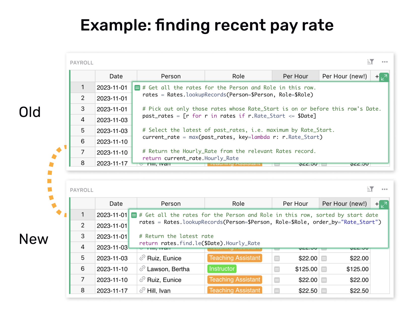414x314 pixels.
Task: Click the green Instructor tag for Lawson, Bertha
Action: [222, 269]
